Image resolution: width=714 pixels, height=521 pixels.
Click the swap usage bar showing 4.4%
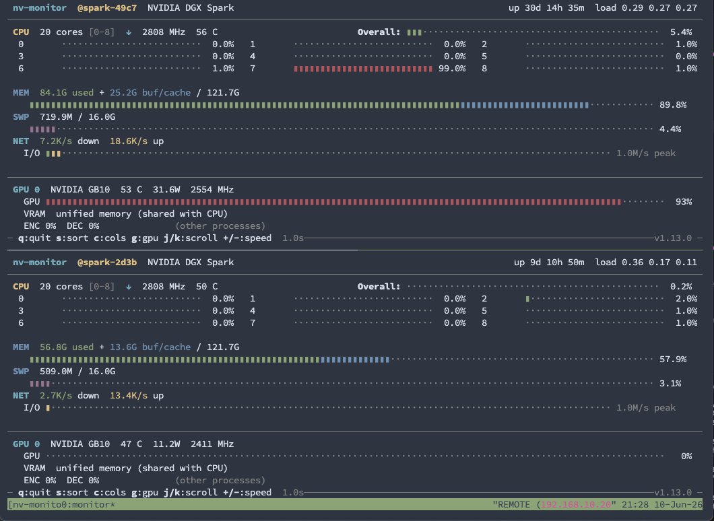[342, 129]
